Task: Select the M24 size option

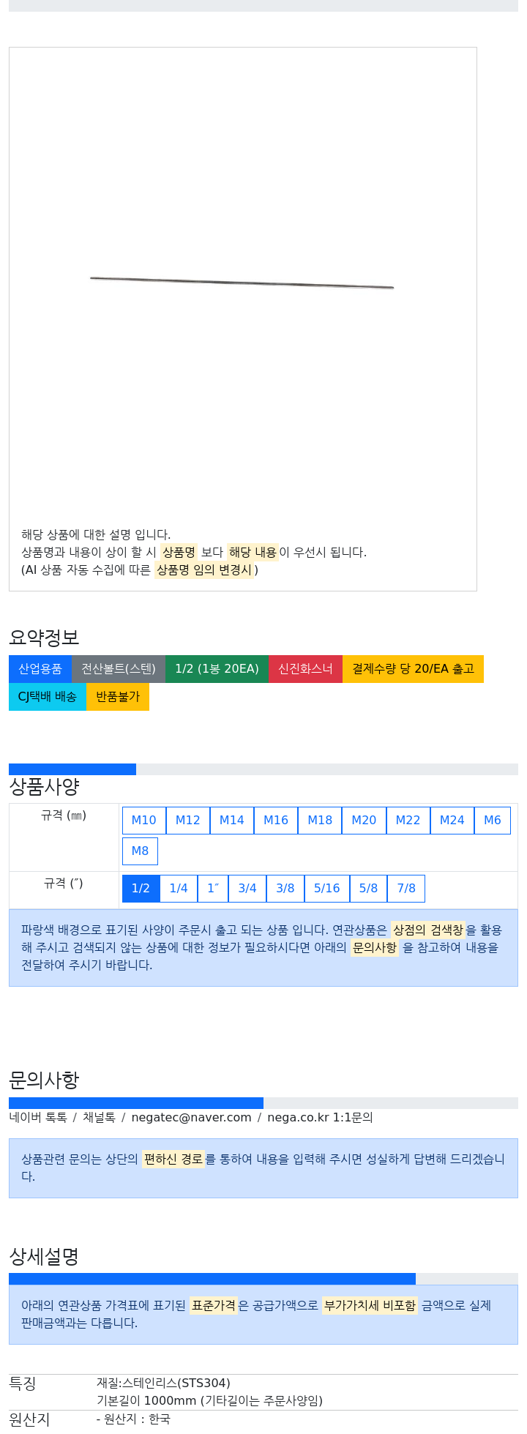Action: click(452, 821)
